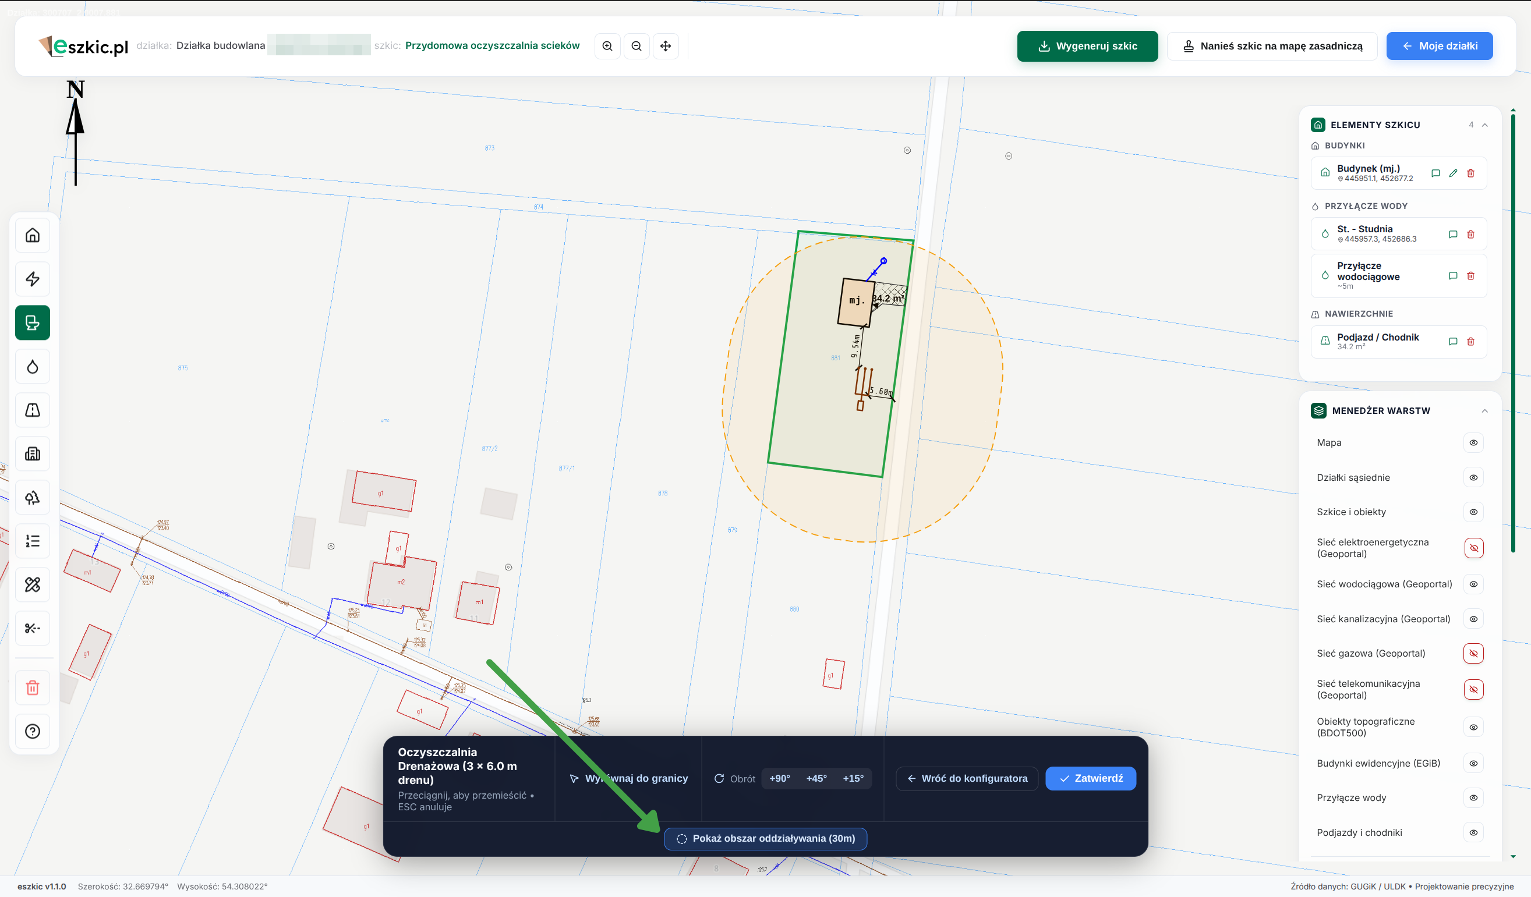Viewport: 1531px width, 897px height.
Task: Click the eszkic.pl logo
Action: [83, 46]
